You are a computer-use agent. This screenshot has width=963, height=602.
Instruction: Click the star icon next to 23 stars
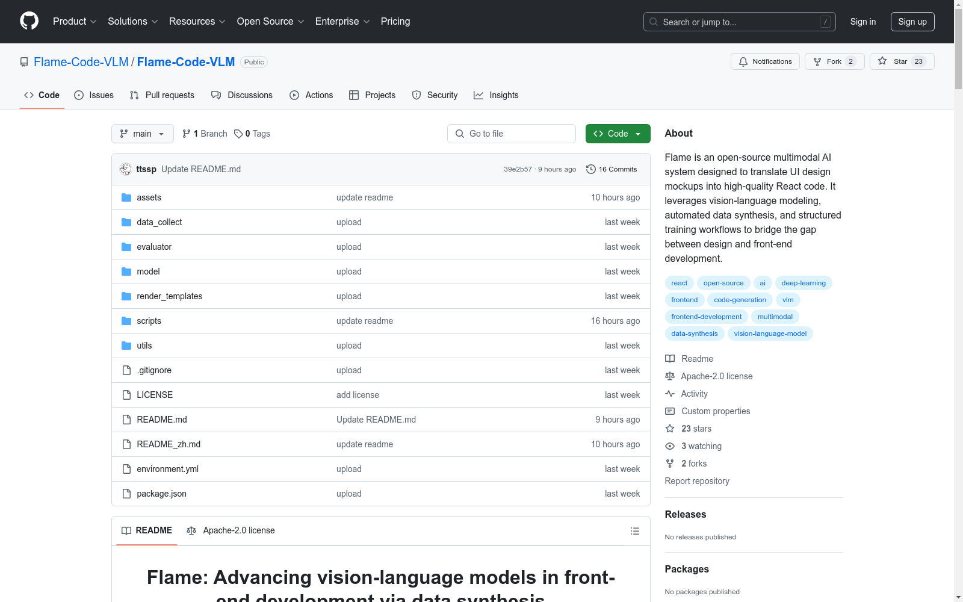coord(670,429)
